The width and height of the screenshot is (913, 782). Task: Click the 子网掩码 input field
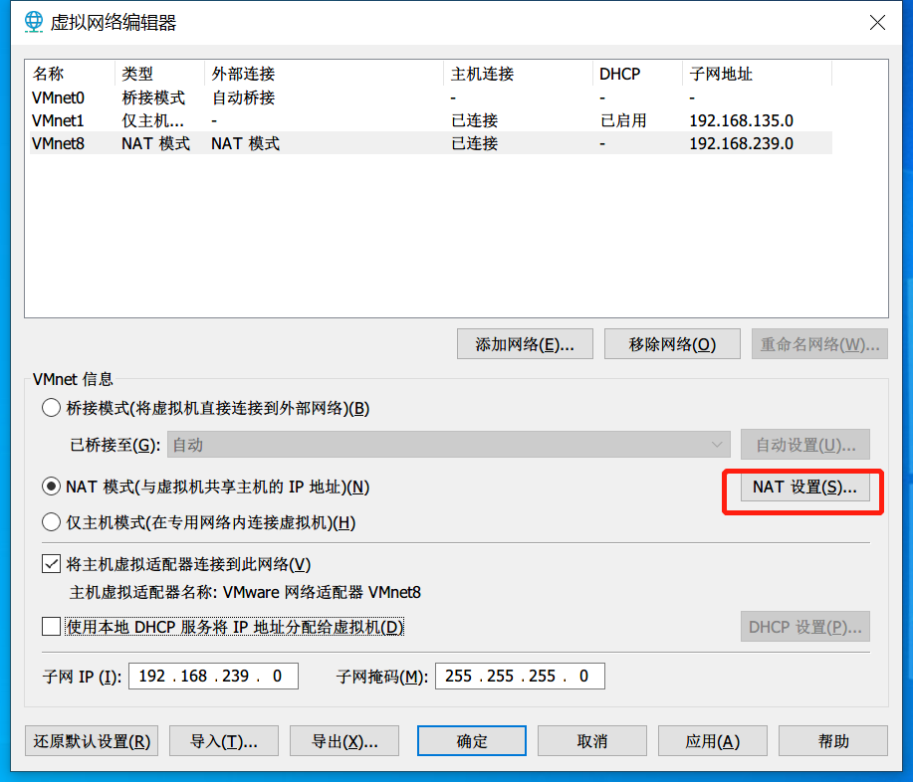click(520, 676)
